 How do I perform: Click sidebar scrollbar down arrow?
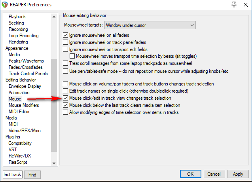(x=54, y=163)
